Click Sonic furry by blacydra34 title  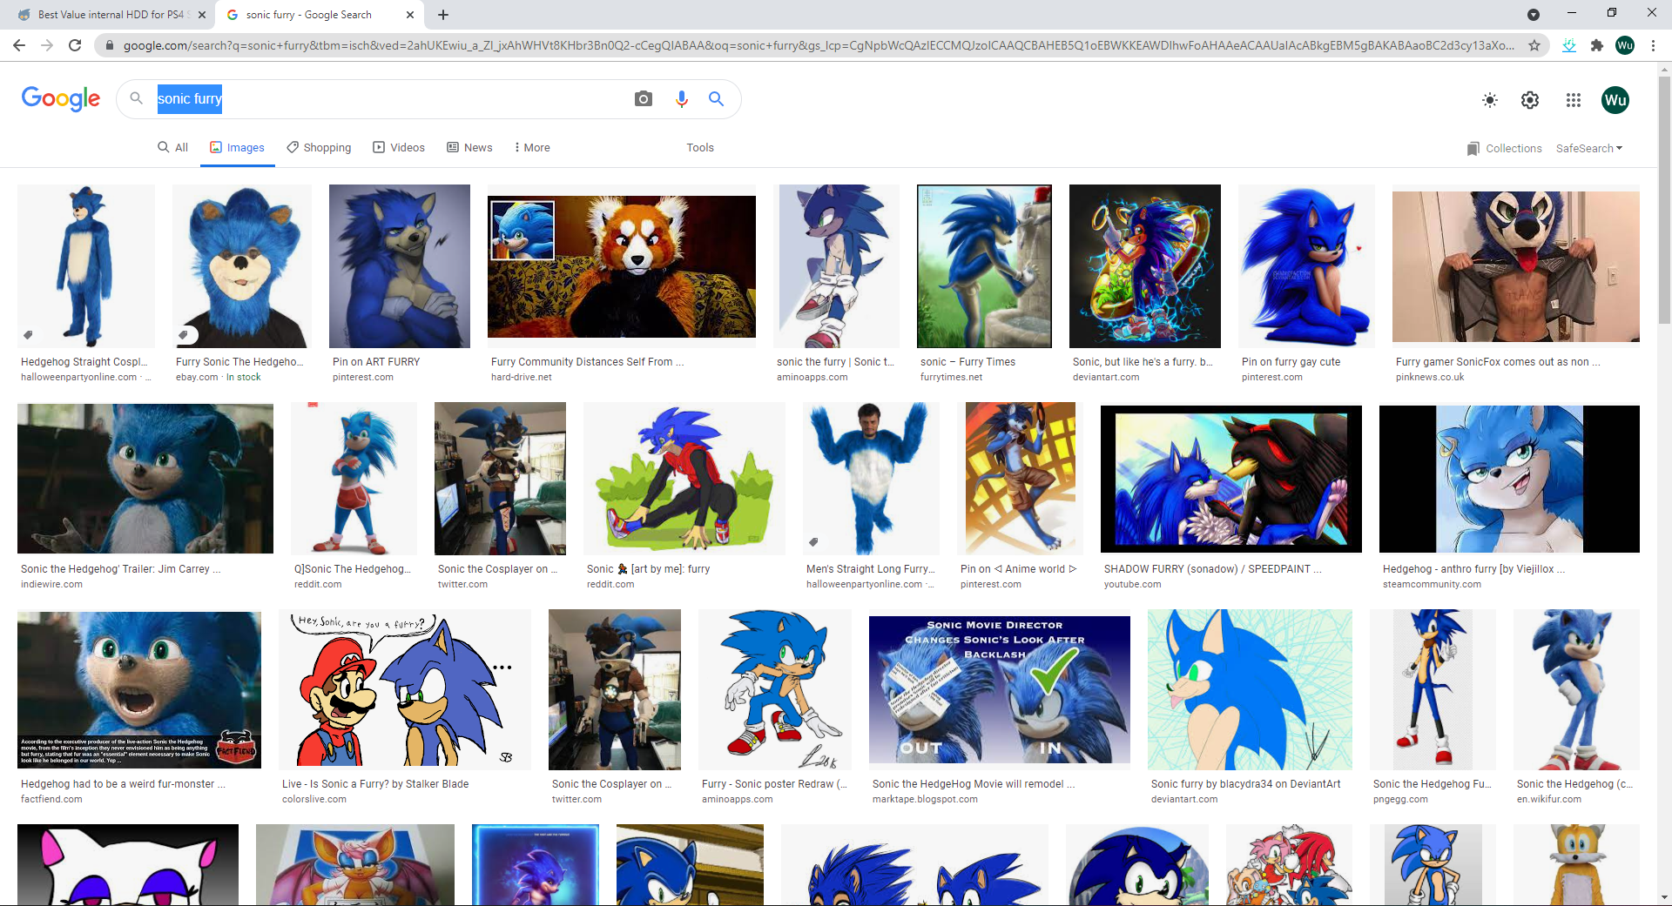tap(1245, 784)
